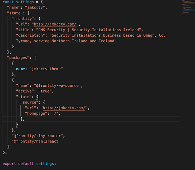Click the 'const' keyword
This screenshot has width=195, height=170.
pos(8,2)
